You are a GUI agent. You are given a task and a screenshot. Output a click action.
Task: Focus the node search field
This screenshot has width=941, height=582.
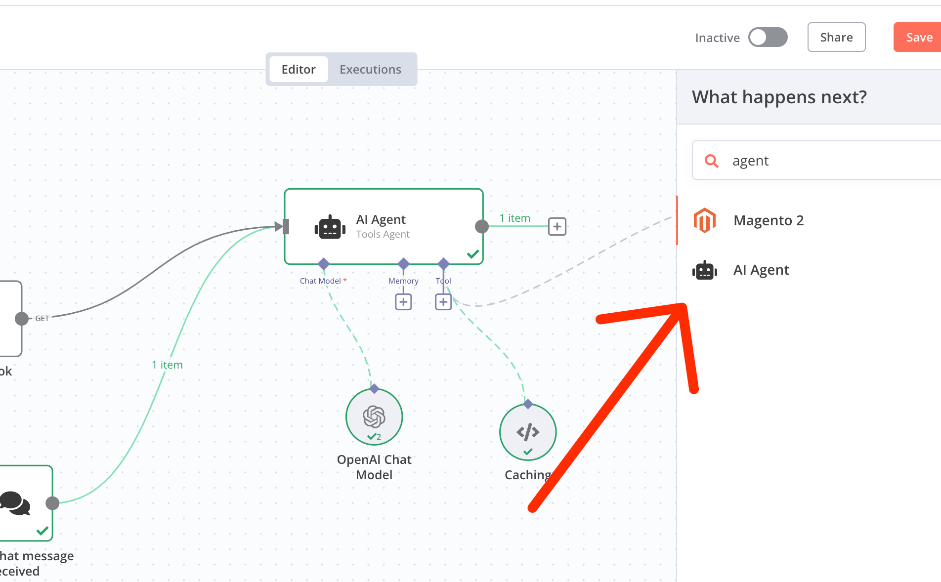[x=816, y=161]
